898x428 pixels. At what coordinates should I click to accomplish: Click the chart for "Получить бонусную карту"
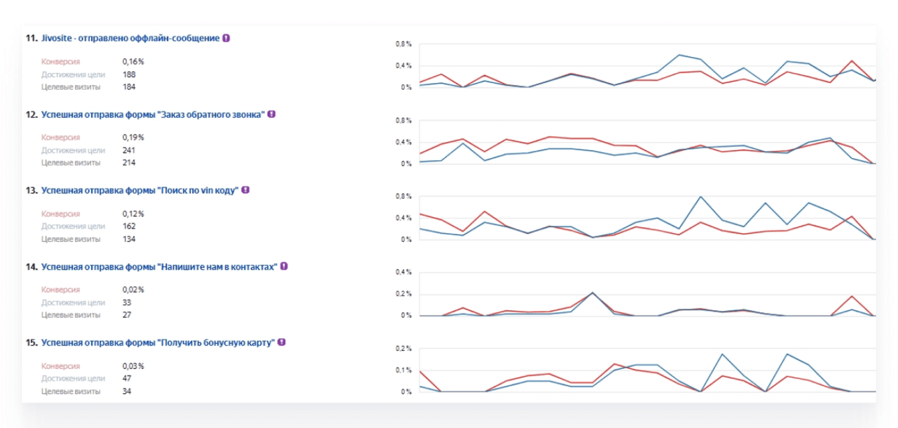click(x=647, y=371)
